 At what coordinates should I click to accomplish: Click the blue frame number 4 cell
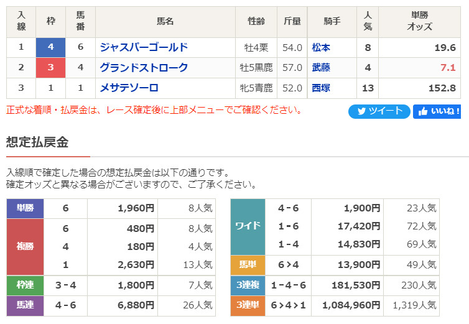[50, 47]
